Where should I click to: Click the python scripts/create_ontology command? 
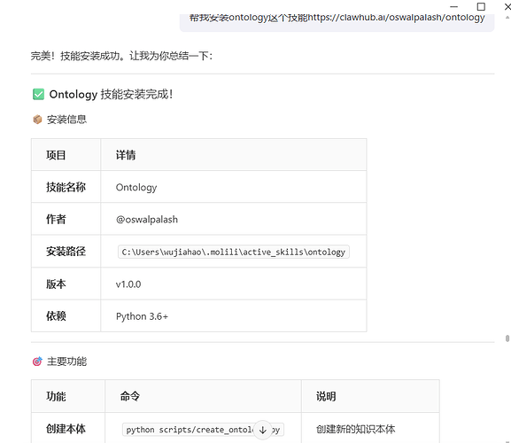[x=203, y=430]
